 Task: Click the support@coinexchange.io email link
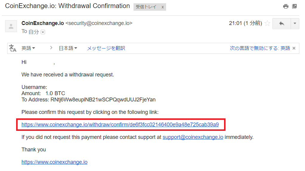pyautogui.click(x=193, y=137)
